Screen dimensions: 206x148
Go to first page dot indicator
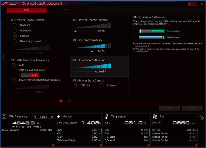tap(61, 101)
